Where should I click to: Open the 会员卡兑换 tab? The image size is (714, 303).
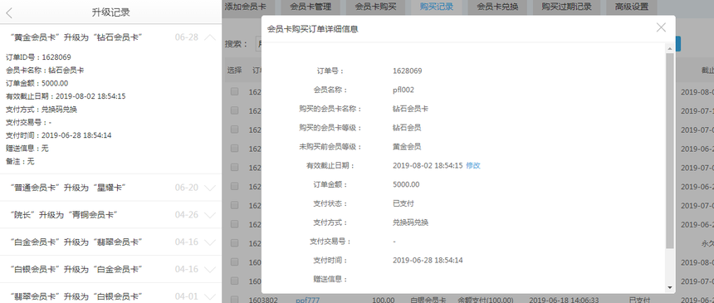497,7
